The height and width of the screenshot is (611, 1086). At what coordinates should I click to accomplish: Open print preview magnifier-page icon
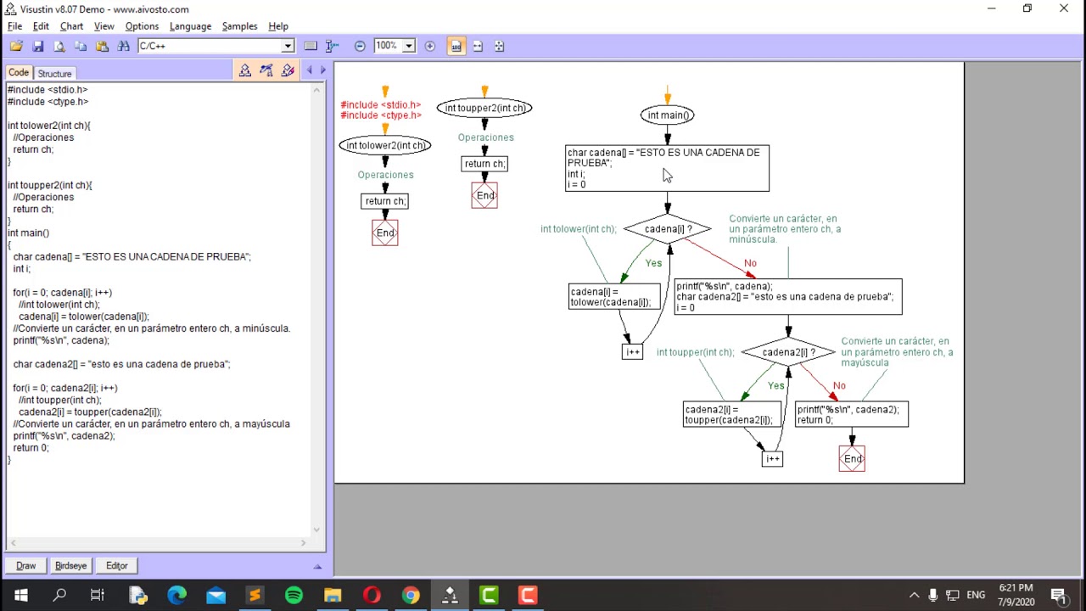tap(59, 46)
